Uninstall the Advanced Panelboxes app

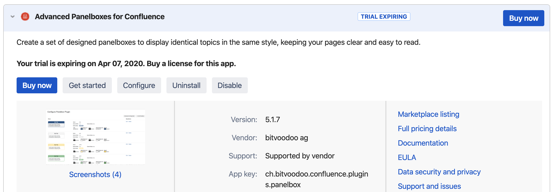point(186,85)
